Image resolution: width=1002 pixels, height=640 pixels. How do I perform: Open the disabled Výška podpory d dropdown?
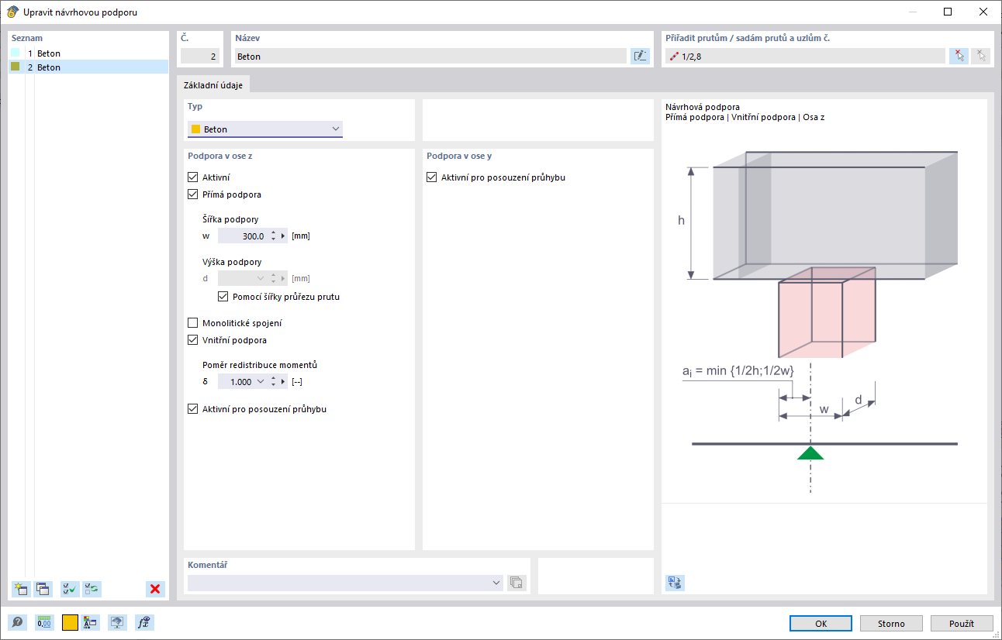click(261, 278)
